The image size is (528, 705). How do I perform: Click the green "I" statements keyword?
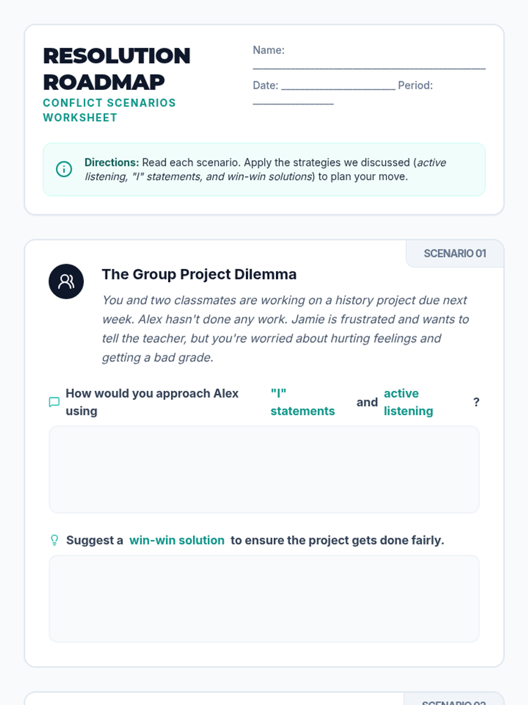[x=303, y=402]
